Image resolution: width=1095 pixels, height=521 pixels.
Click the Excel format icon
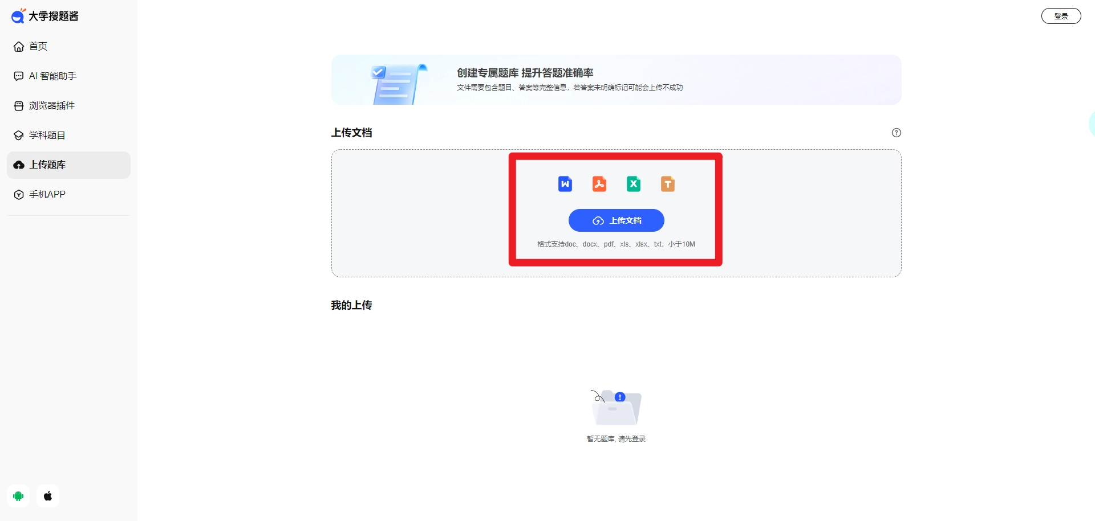click(633, 184)
